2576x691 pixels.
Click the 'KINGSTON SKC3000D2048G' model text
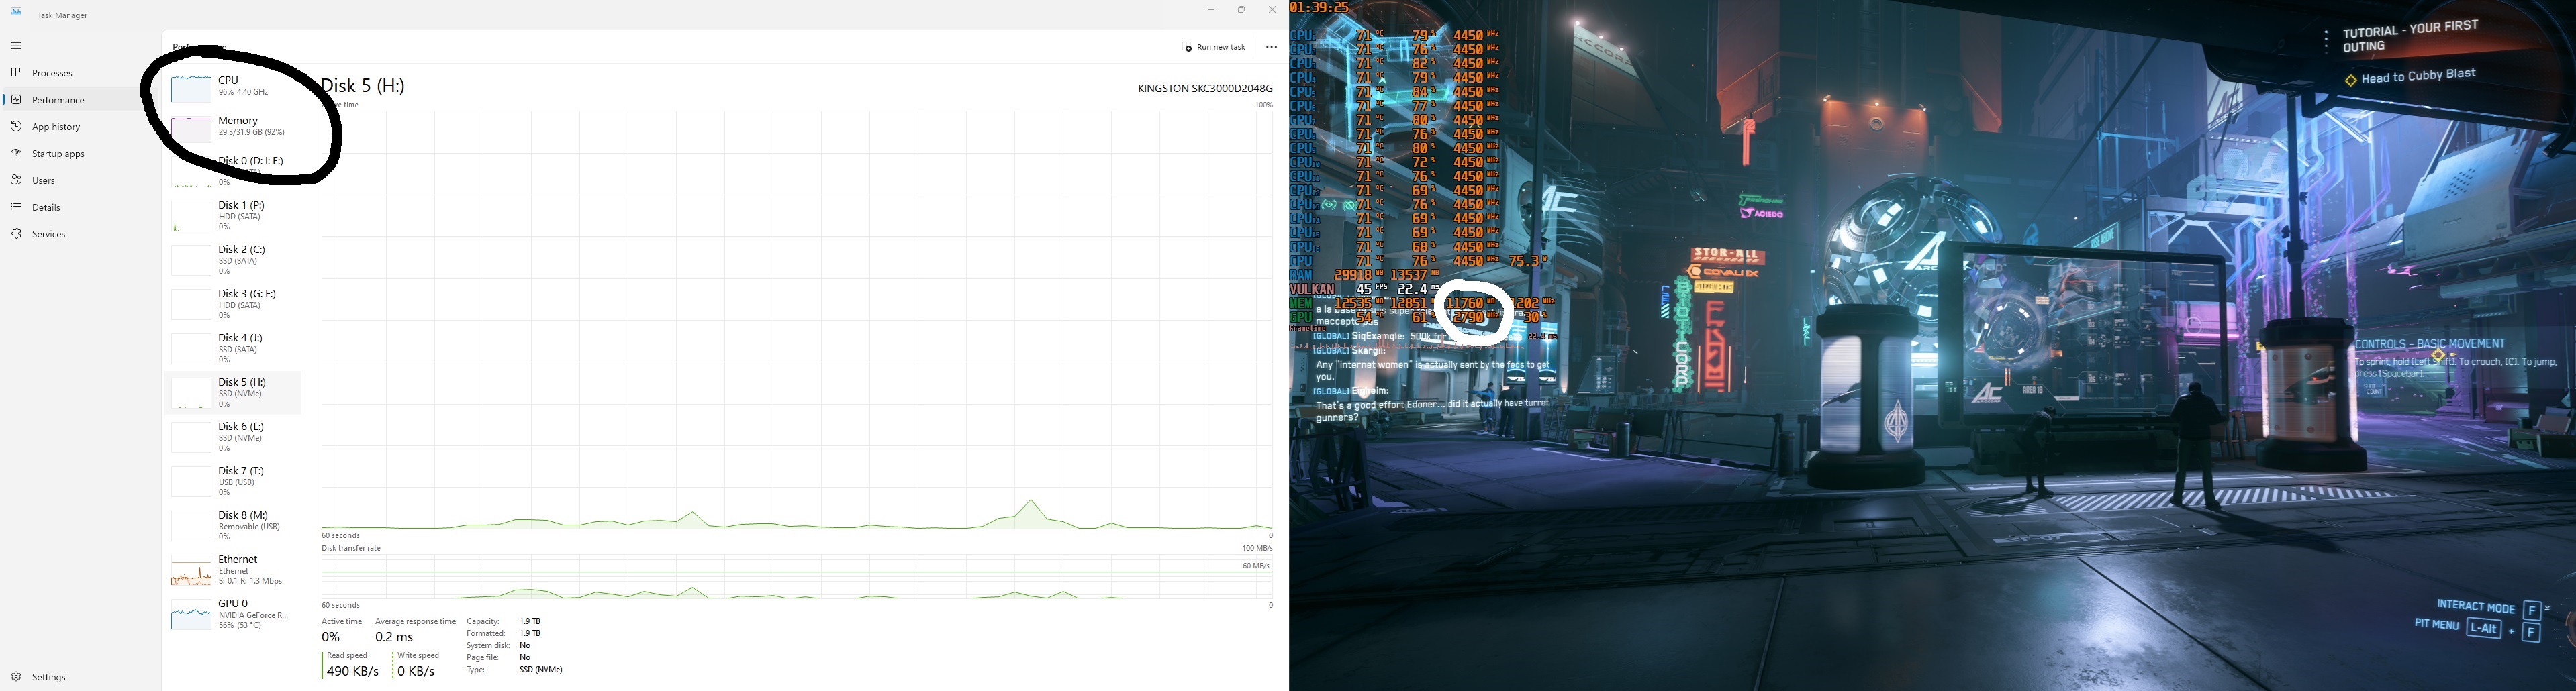click(x=1205, y=88)
